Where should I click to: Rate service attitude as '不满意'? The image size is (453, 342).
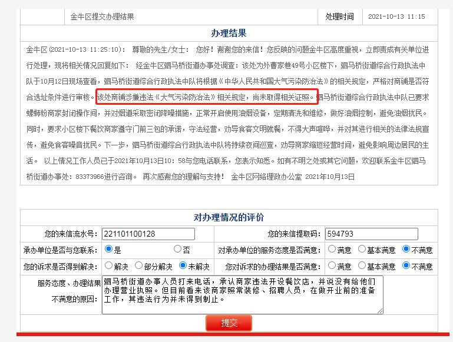[x=406, y=250]
